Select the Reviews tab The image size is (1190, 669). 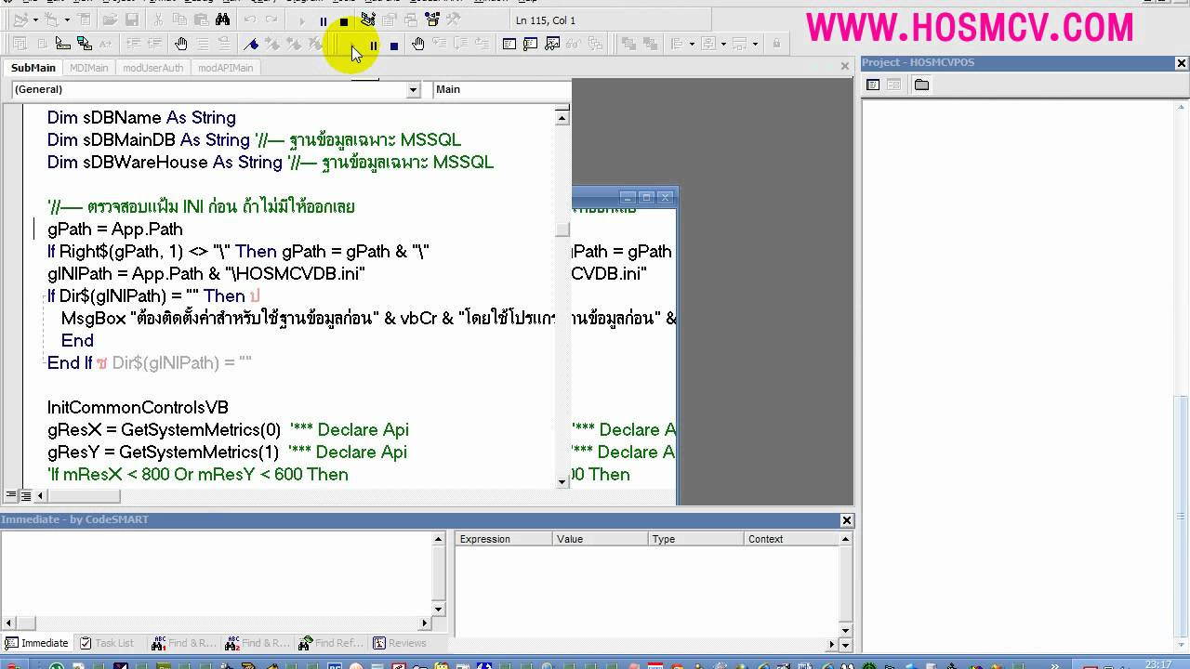click(x=400, y=643)
